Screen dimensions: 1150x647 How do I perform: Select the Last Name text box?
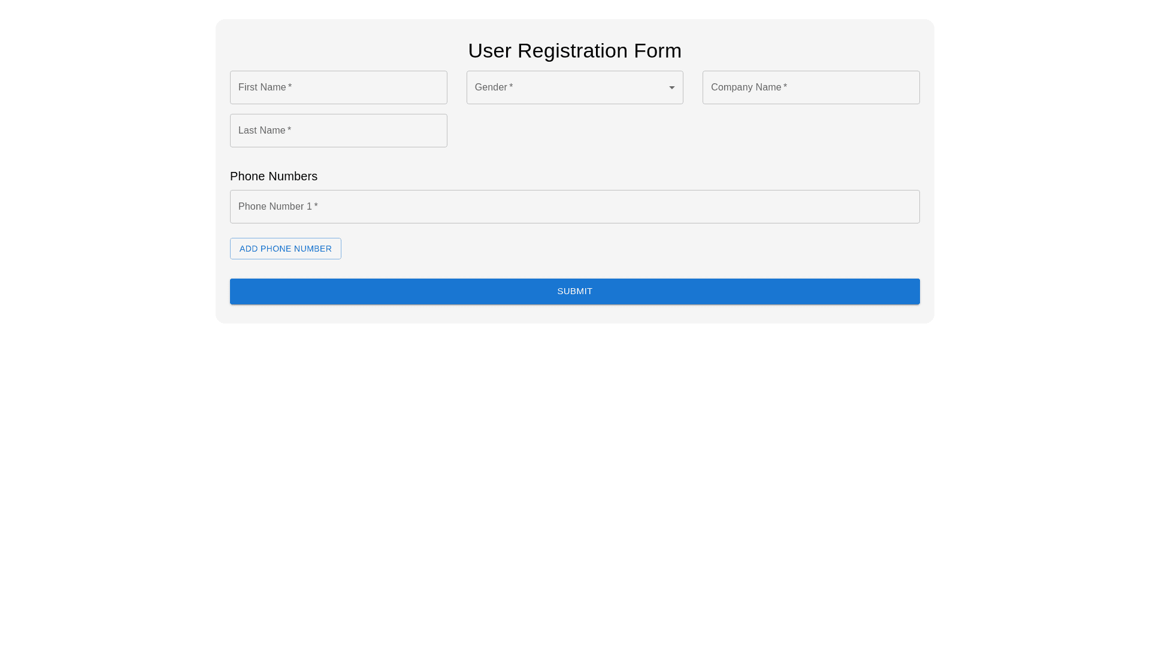(x=359, y=131)
